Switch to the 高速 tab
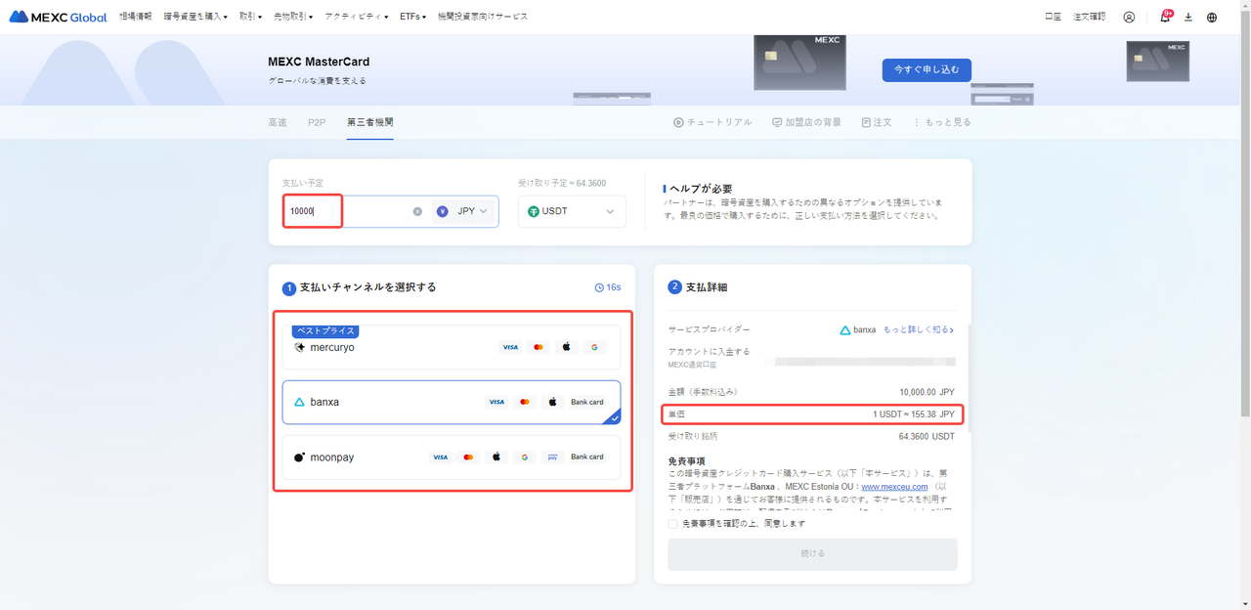This screenshot has height=610, width=1251. 278,122
